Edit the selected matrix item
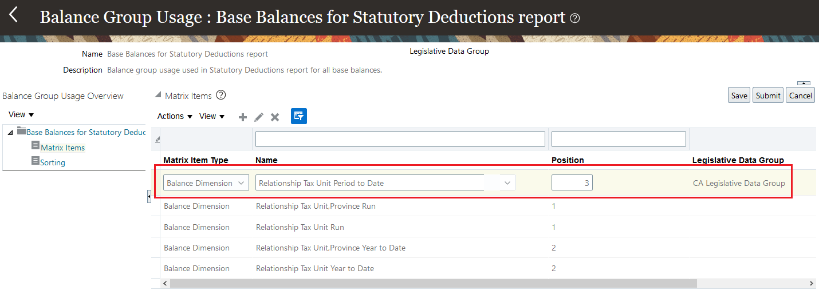 [x=259, y=117]
